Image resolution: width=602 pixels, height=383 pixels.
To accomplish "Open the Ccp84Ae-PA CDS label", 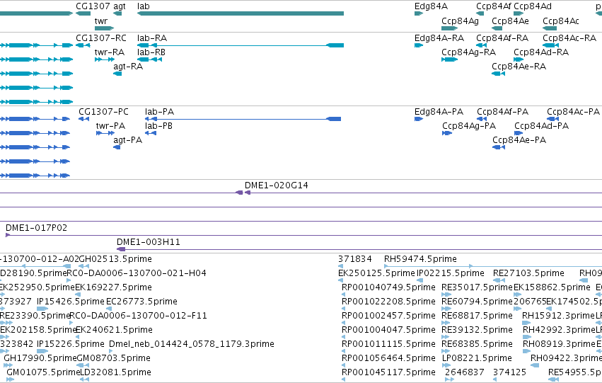I will 519,140.
